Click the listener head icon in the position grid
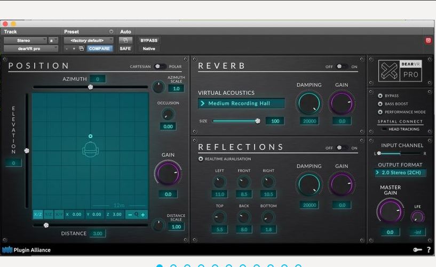The image size is (436, 267). [x=90, y=149]
